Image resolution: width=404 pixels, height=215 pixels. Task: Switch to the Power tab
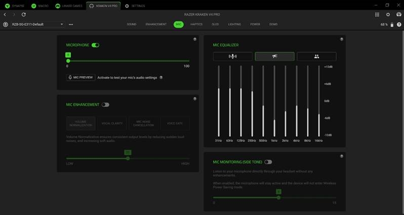(255, 24)
